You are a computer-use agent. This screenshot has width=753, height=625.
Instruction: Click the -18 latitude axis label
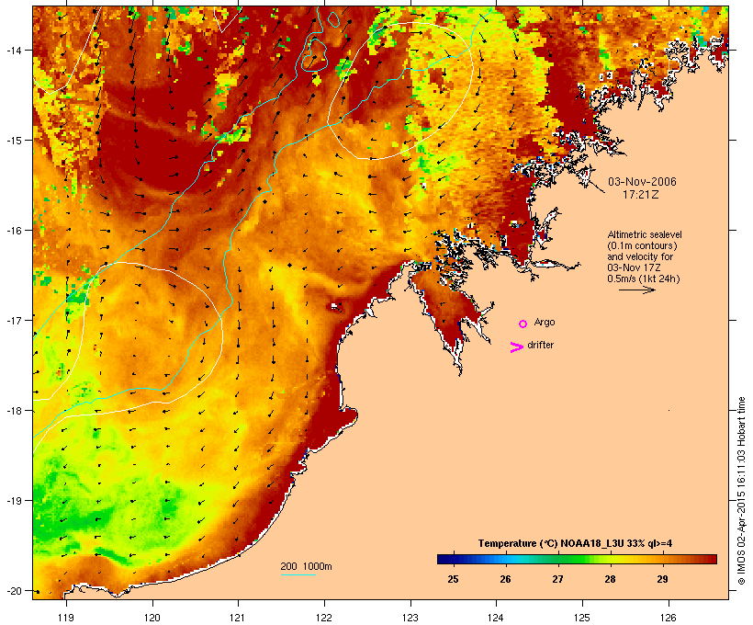(x=13, y=411)
